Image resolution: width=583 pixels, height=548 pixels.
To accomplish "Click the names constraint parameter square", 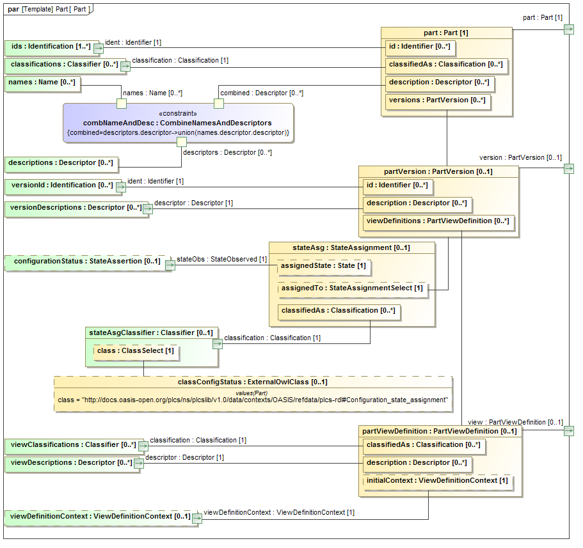I will (x=122, y=104).
